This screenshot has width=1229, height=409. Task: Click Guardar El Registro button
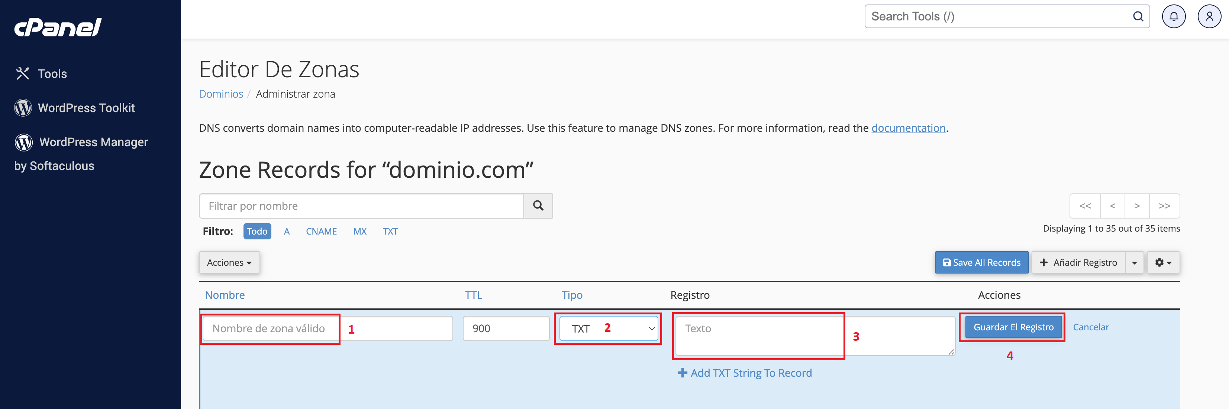pos(1013,328)
